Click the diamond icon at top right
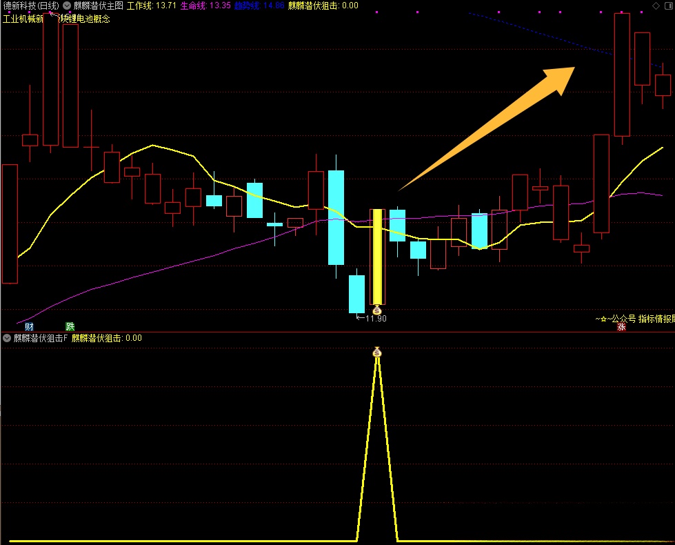The image size is (675, 545). [x=655, y=6]
